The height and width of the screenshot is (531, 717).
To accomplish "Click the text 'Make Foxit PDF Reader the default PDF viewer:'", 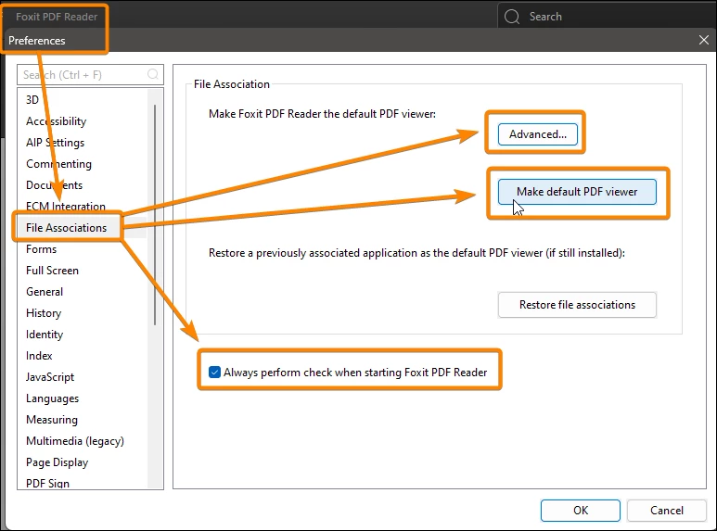I will [322, 114].
